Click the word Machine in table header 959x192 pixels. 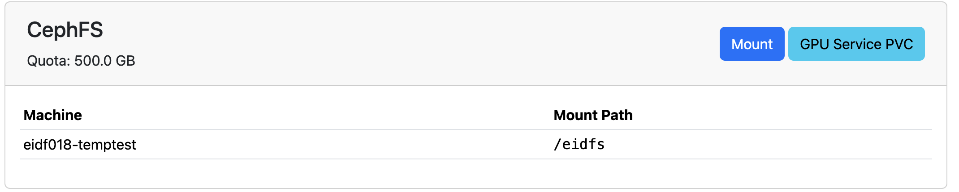(53, 115)
